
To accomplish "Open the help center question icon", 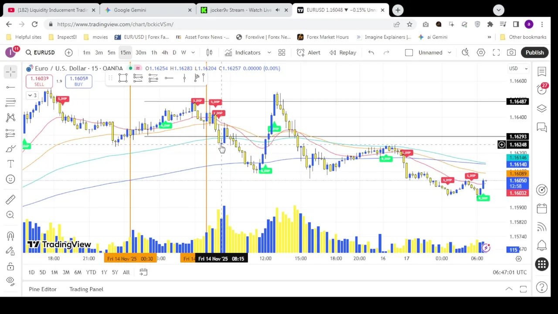I will tap(542, 287).
